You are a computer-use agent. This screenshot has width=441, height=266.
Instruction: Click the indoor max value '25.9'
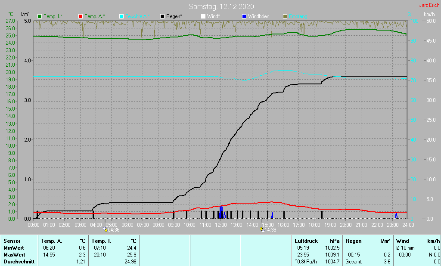coord(132,255)
